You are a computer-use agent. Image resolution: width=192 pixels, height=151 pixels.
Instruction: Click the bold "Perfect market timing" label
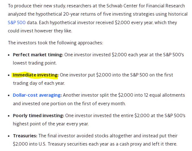point(38,55)
